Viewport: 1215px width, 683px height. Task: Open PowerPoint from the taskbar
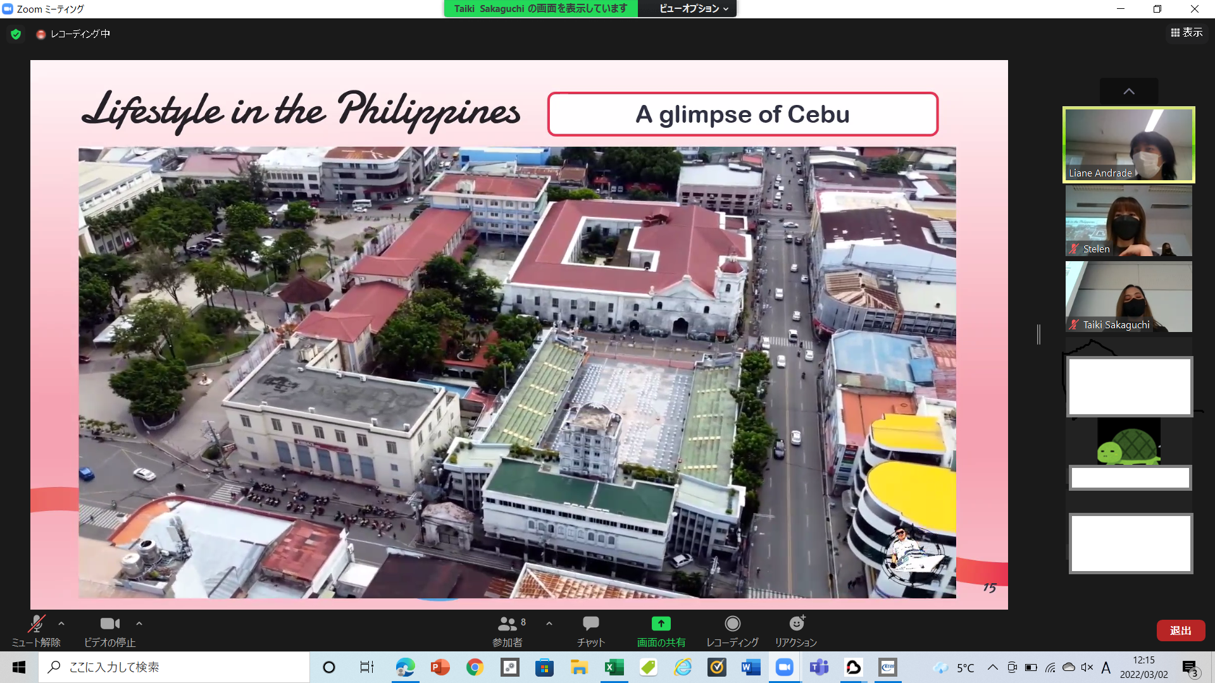point(440,667)
